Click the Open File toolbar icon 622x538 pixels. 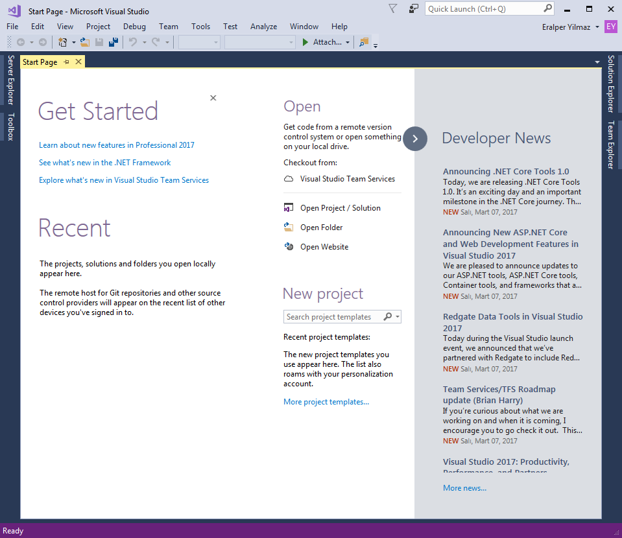click(84, 42)
